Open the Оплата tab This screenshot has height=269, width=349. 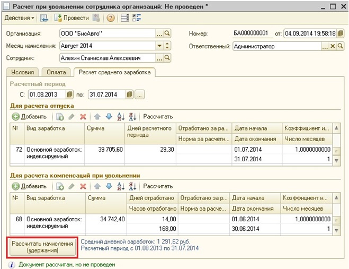pos(56,72)
